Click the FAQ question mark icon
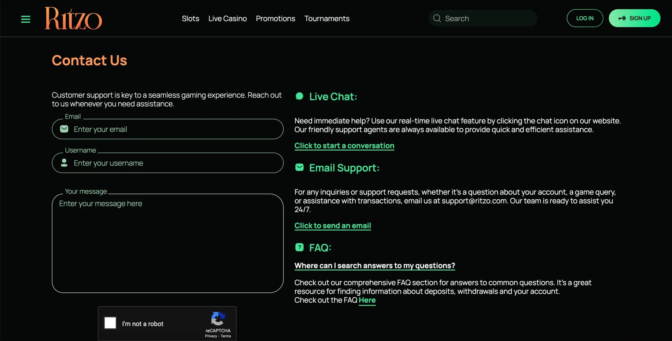This screenshot has height=341, width=672. click(x=299, y=247)
